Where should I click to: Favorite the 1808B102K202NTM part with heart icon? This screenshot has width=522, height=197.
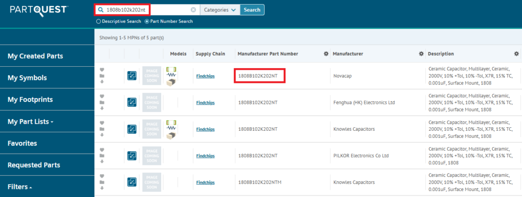coord(102,176)
